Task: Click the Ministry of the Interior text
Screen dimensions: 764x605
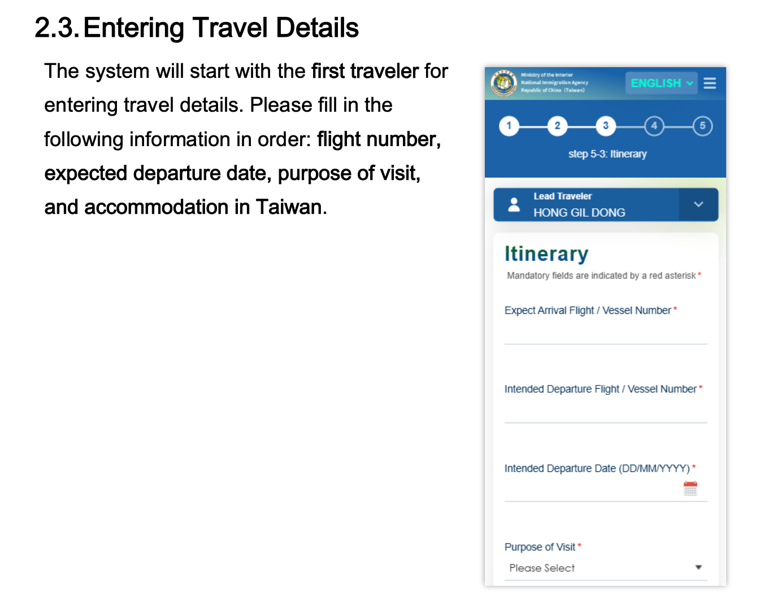Action: tap(547, 75)
